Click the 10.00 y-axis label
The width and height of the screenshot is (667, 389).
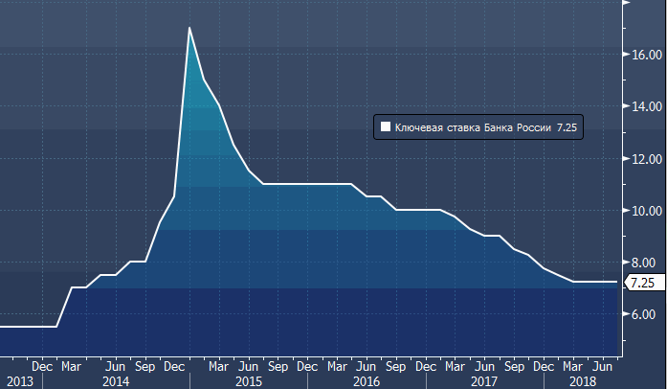coord(643,211)
